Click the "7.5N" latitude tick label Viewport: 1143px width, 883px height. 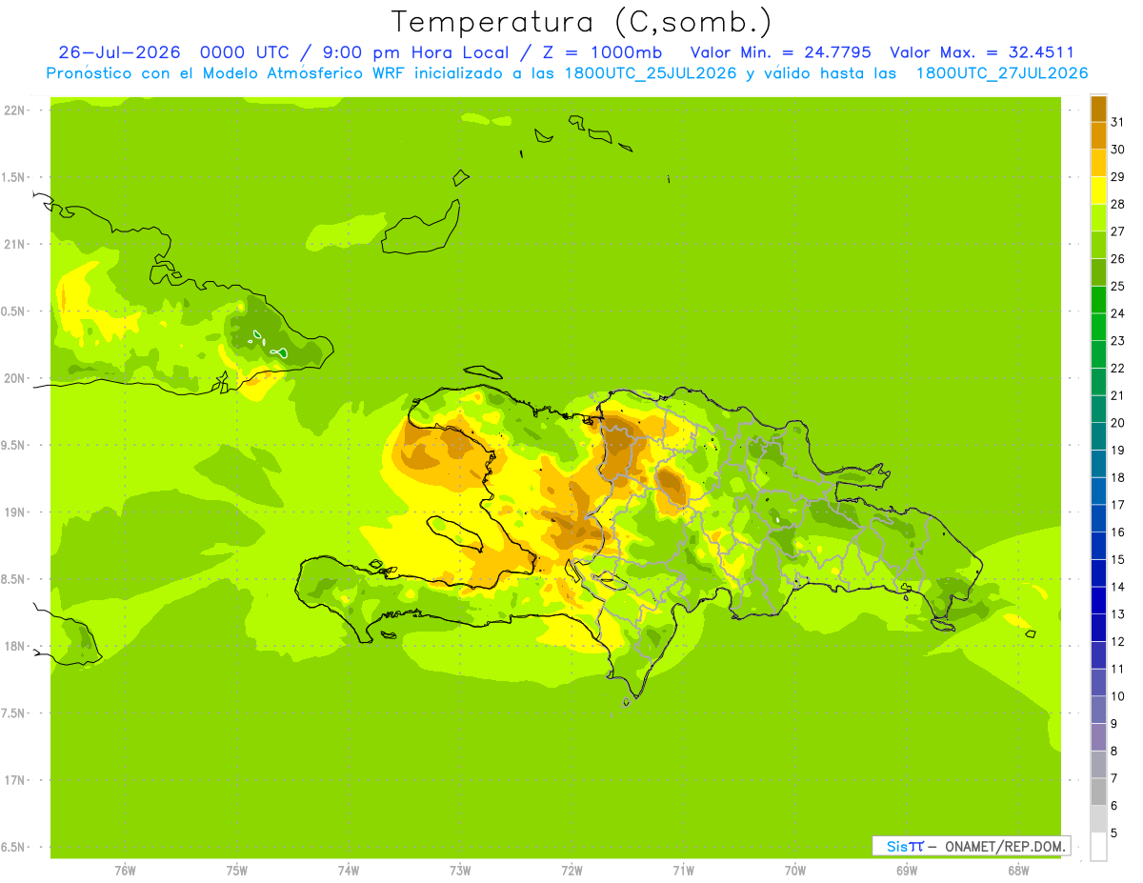[14, 712]
